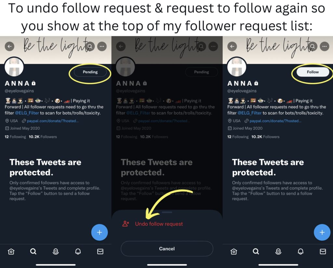The image size is (333, 268).
Task: Tap the Pending button circled in yellow
Action: pyautogui.click(x=90, y=72)
